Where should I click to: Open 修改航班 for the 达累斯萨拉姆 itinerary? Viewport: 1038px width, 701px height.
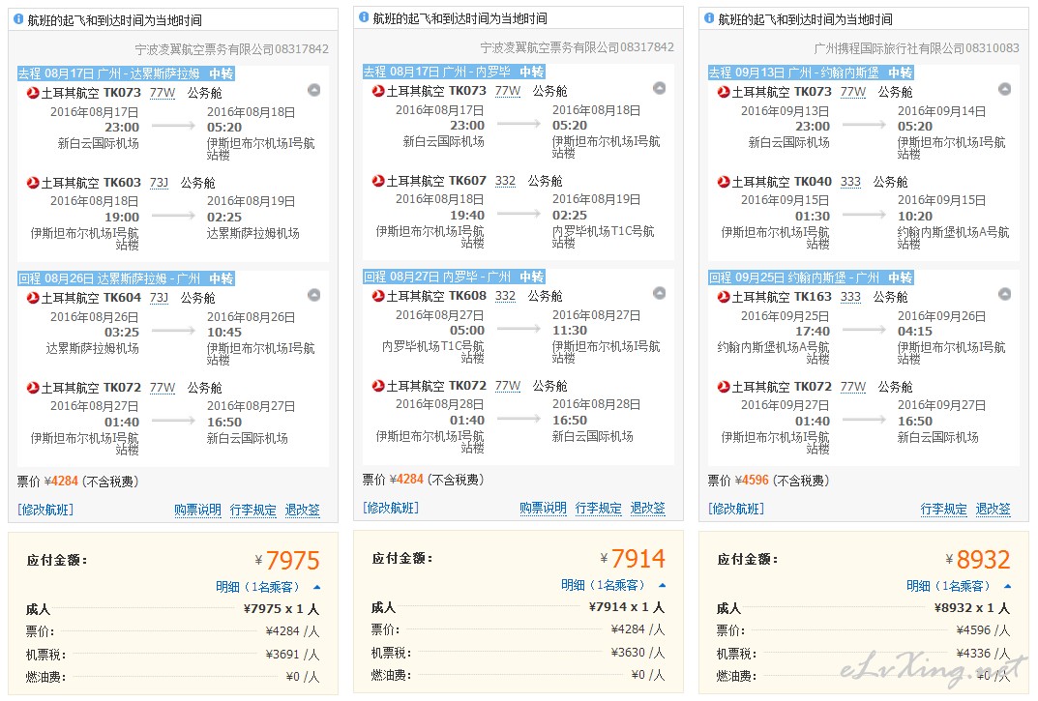pyautogui.click(x=45, y=510)
